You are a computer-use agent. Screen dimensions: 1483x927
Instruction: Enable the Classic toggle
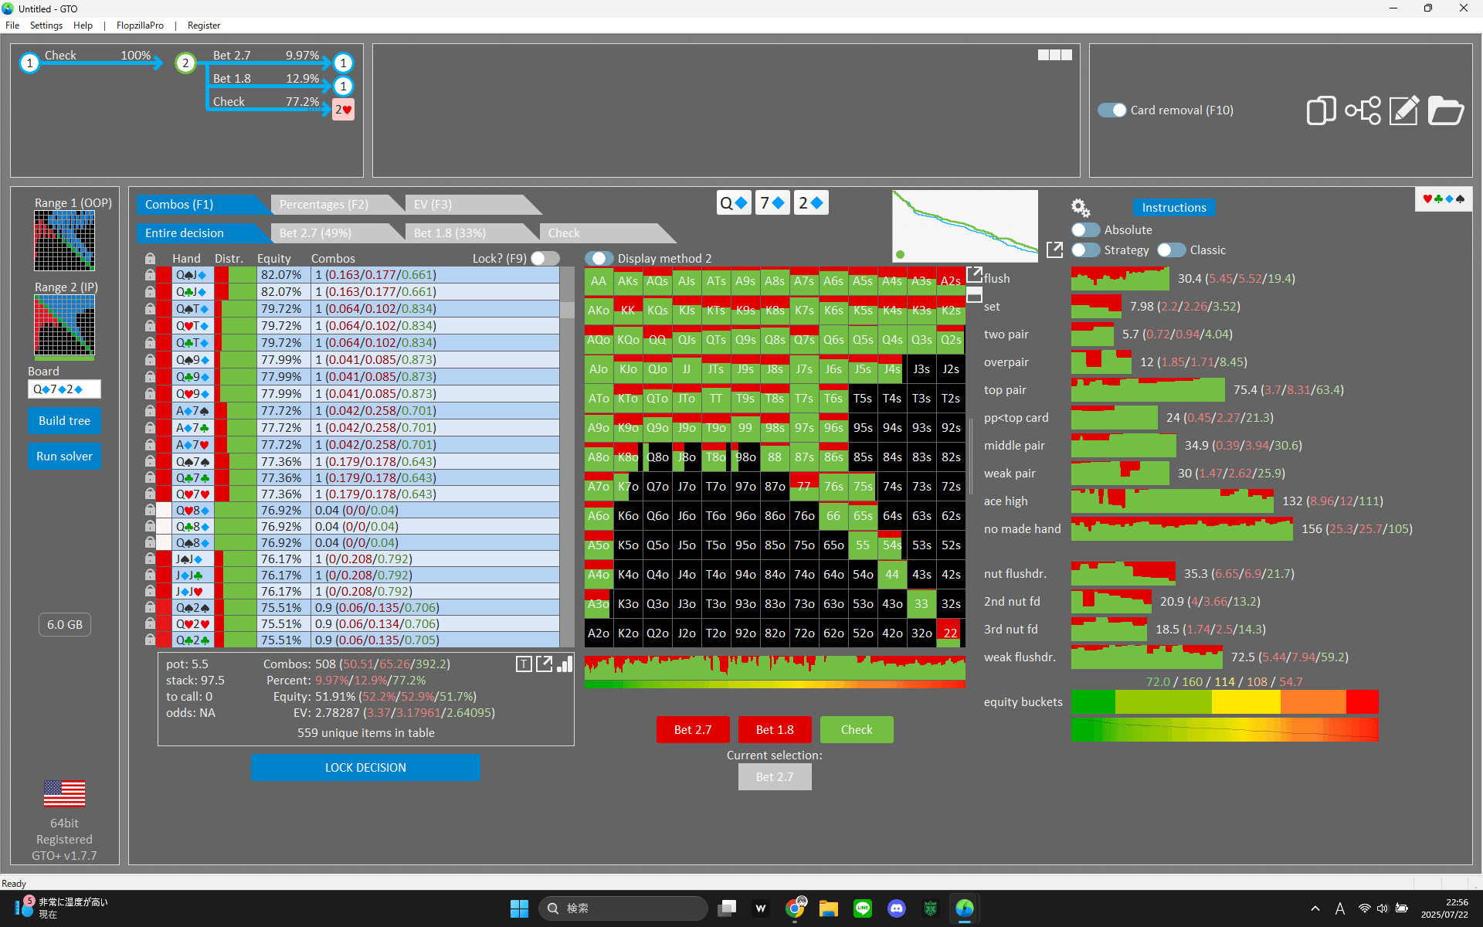1171,250
